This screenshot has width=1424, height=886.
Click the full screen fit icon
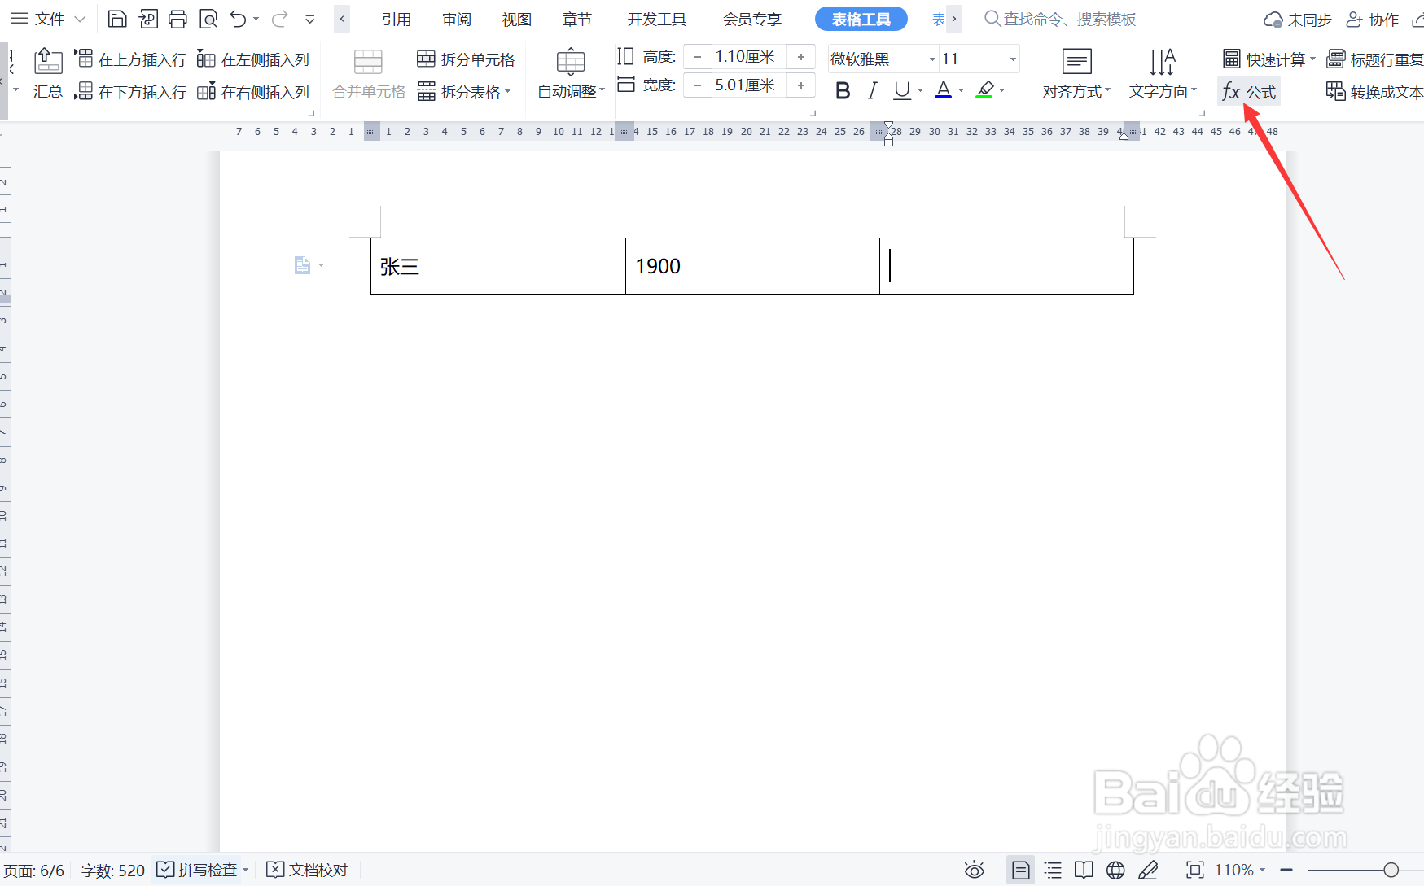[x=1194, y=870]
